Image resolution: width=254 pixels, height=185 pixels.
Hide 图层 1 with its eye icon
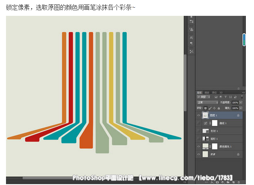[199, 115]
